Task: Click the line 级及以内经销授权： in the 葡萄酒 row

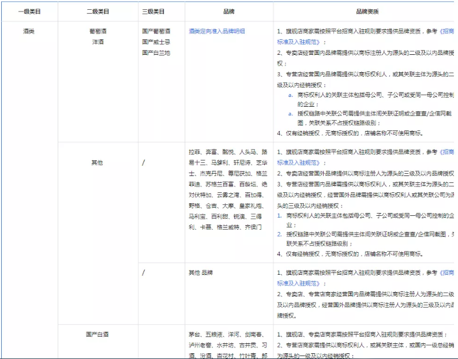Action: click(302, 85)
